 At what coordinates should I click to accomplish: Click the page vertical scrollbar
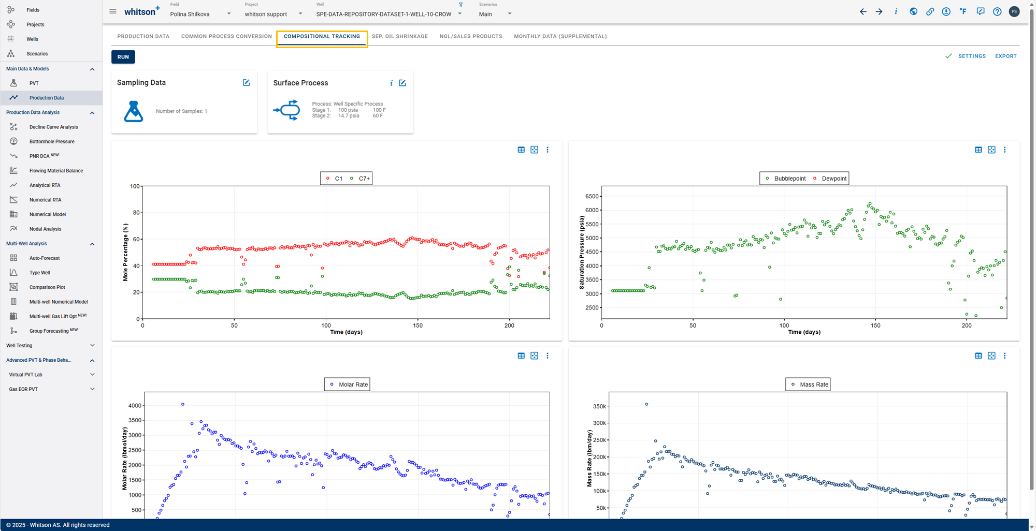point(1031,248)
